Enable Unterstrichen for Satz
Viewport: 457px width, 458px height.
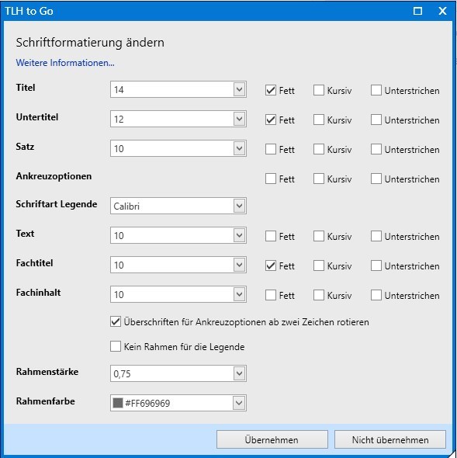click(376, 149)
